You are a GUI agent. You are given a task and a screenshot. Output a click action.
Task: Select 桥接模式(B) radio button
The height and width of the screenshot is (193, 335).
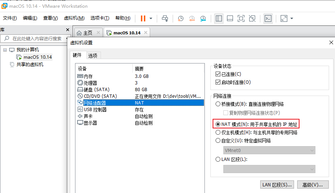(x=218, y=104)
